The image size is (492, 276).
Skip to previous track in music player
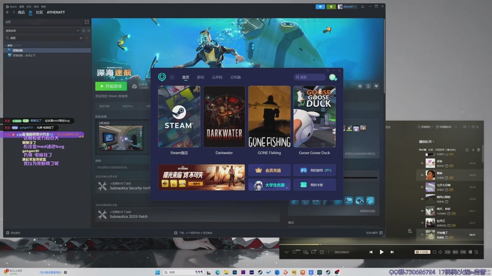(x=371, y=252)
